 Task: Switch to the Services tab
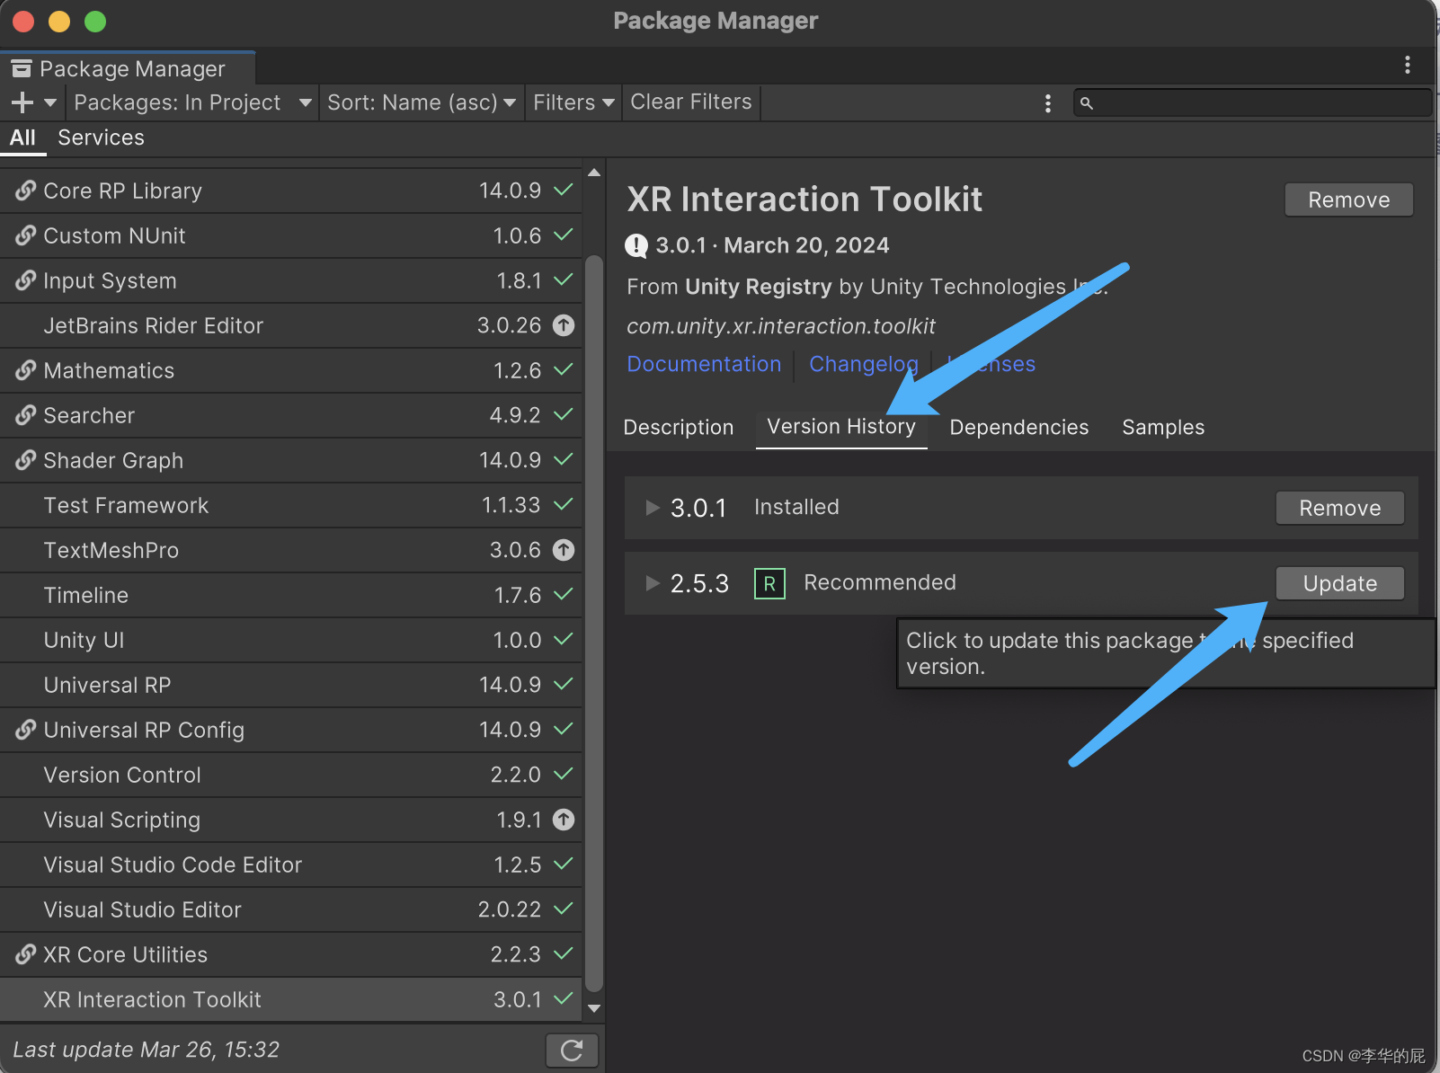point(101,137)
